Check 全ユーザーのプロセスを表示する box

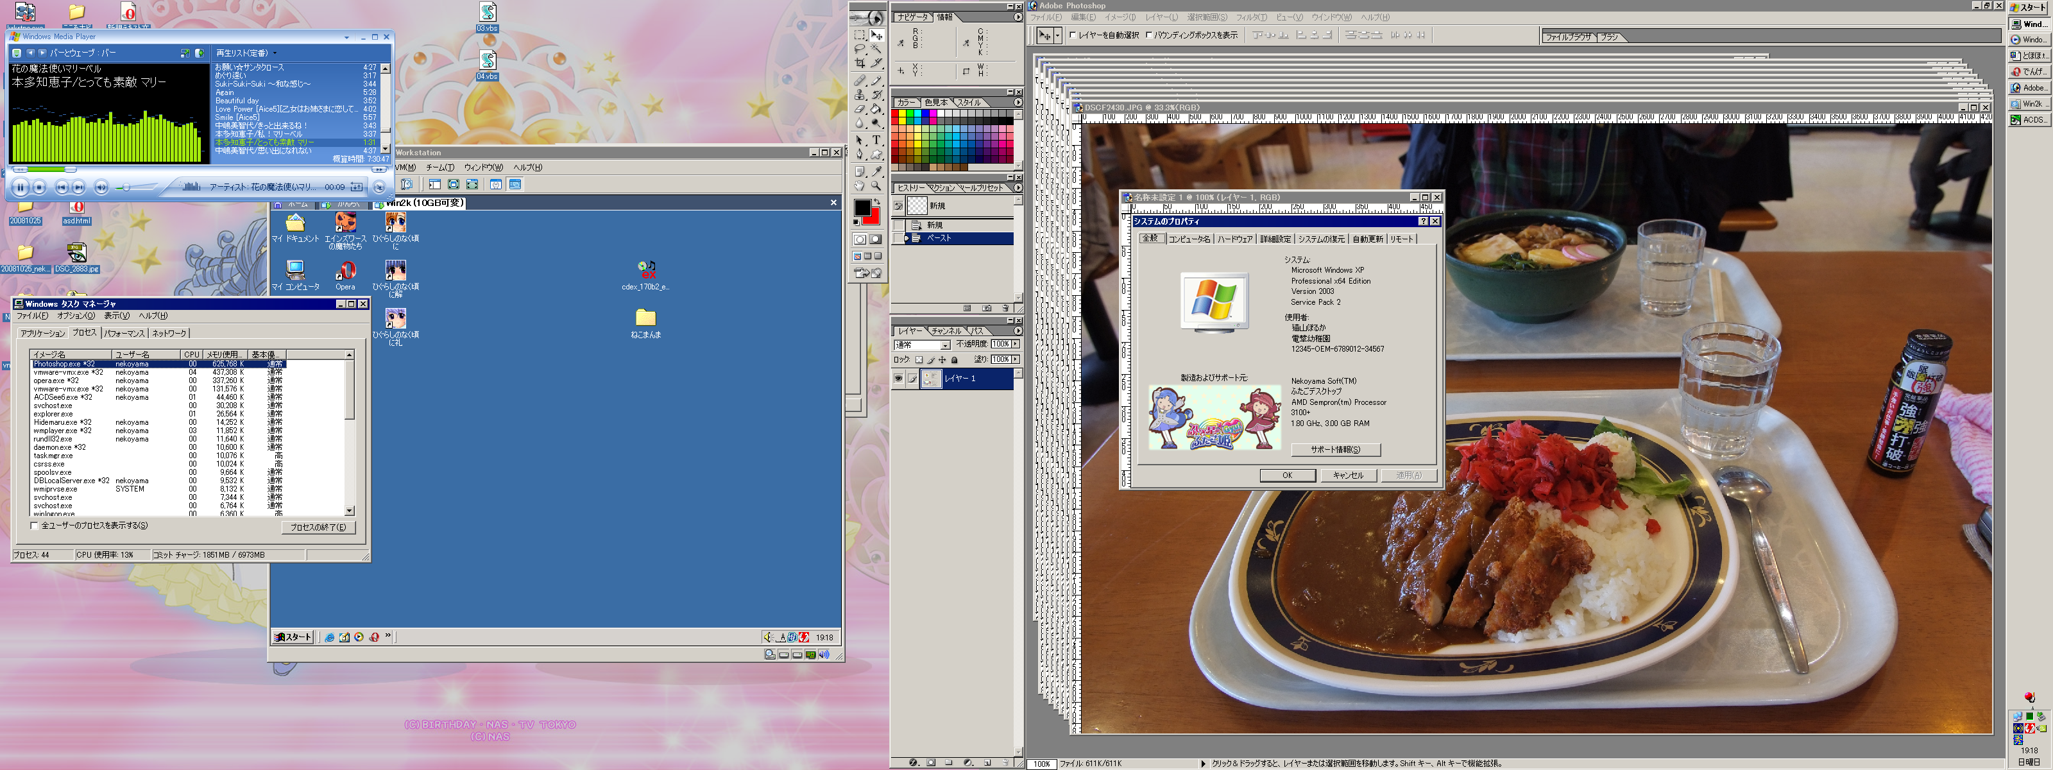tap(34, 526)
